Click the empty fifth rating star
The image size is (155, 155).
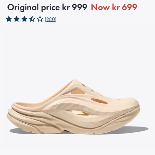click(x=40, y=19)
